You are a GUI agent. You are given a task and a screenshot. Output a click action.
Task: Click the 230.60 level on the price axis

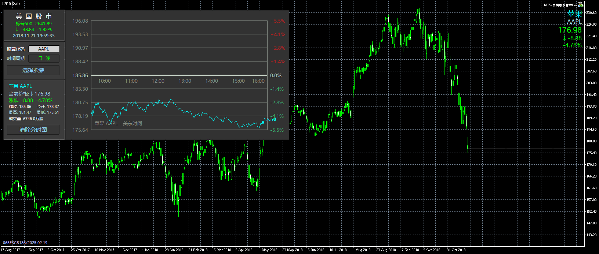(591, 13)
